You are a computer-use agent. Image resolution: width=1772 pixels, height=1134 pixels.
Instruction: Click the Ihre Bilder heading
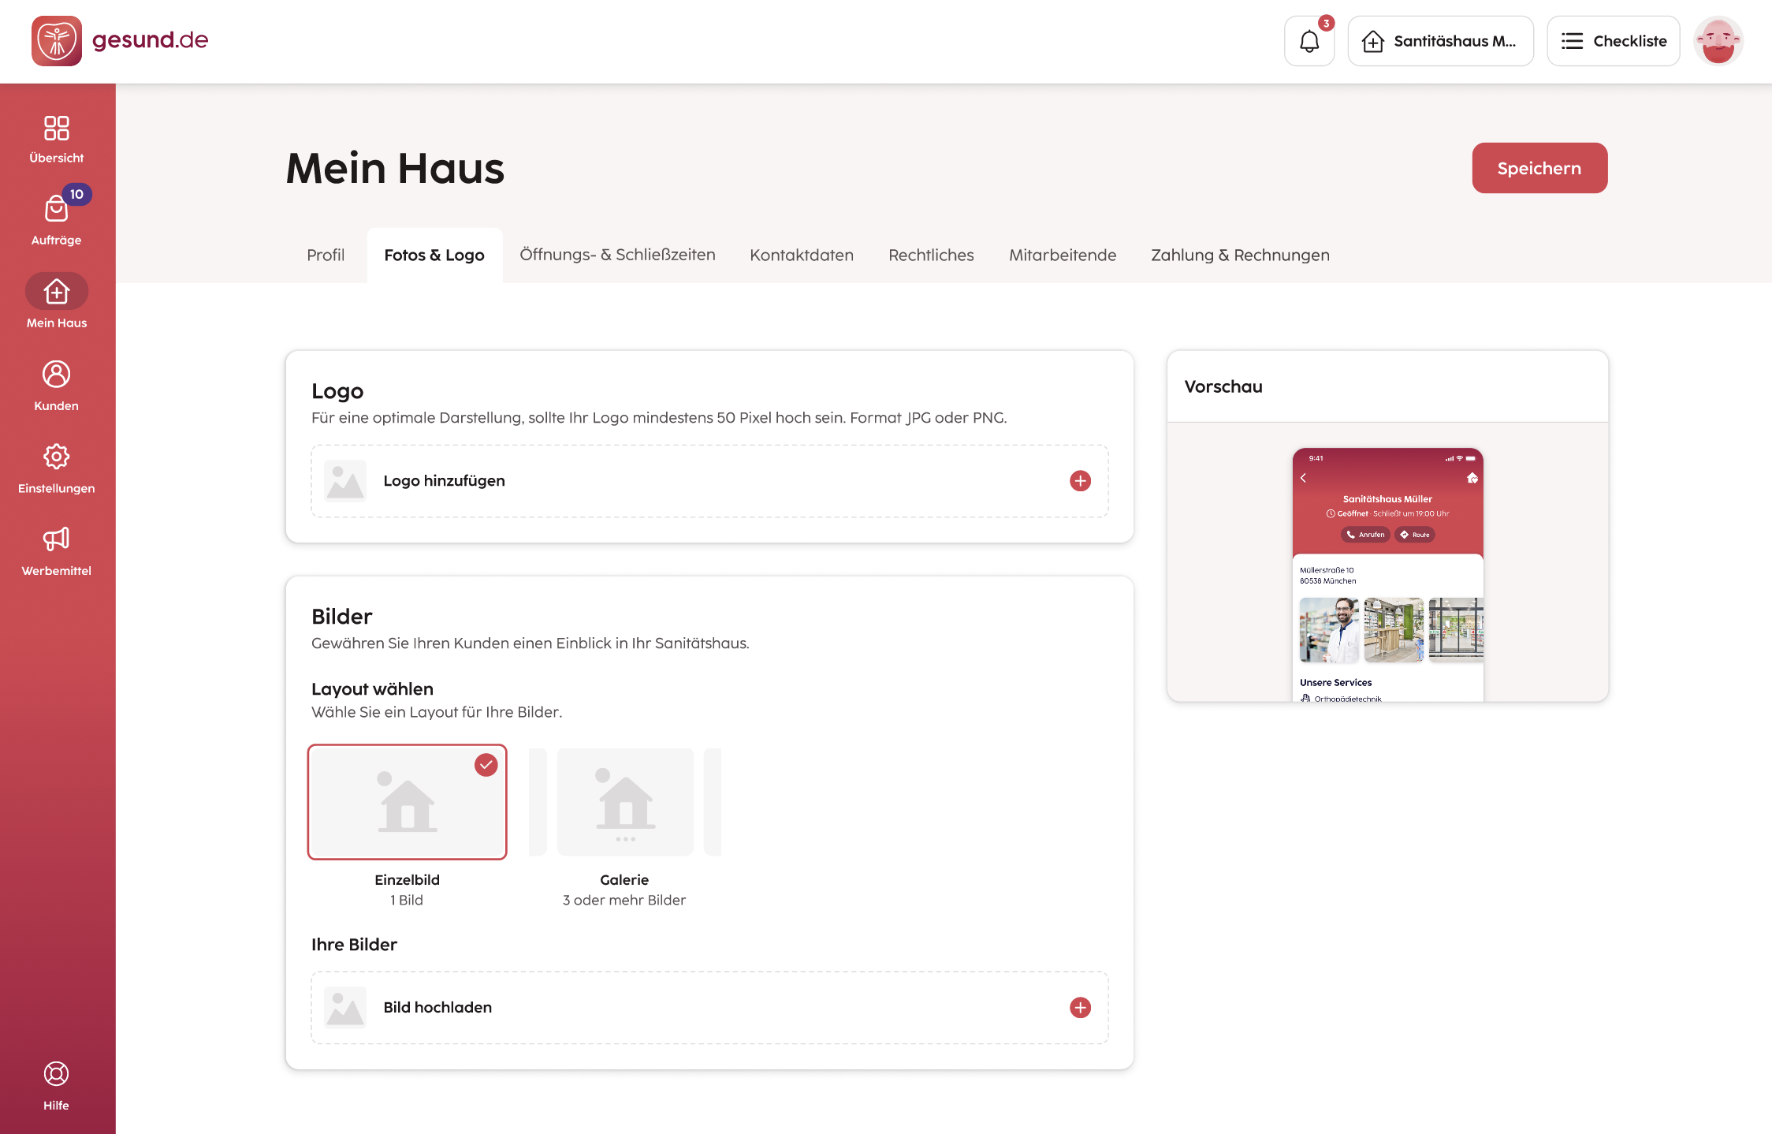point(354,945)
